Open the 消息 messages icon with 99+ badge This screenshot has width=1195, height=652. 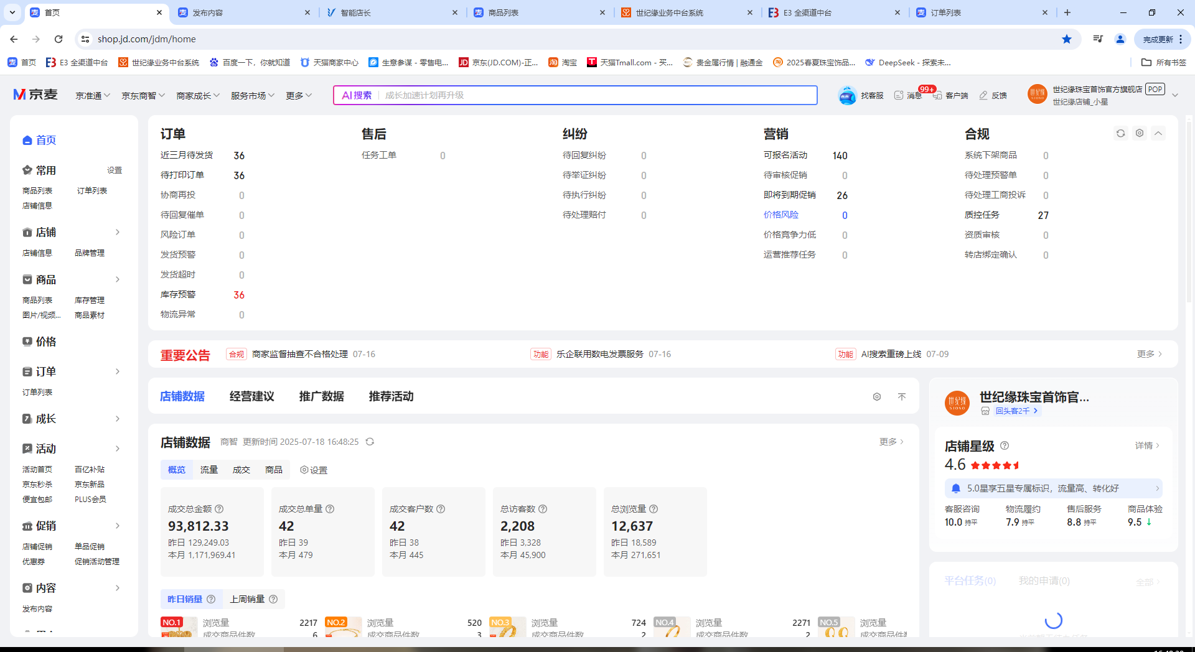[899, 96]
